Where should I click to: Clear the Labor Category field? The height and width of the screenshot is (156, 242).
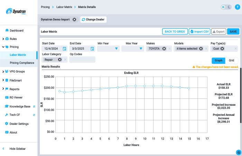point(65,60)
